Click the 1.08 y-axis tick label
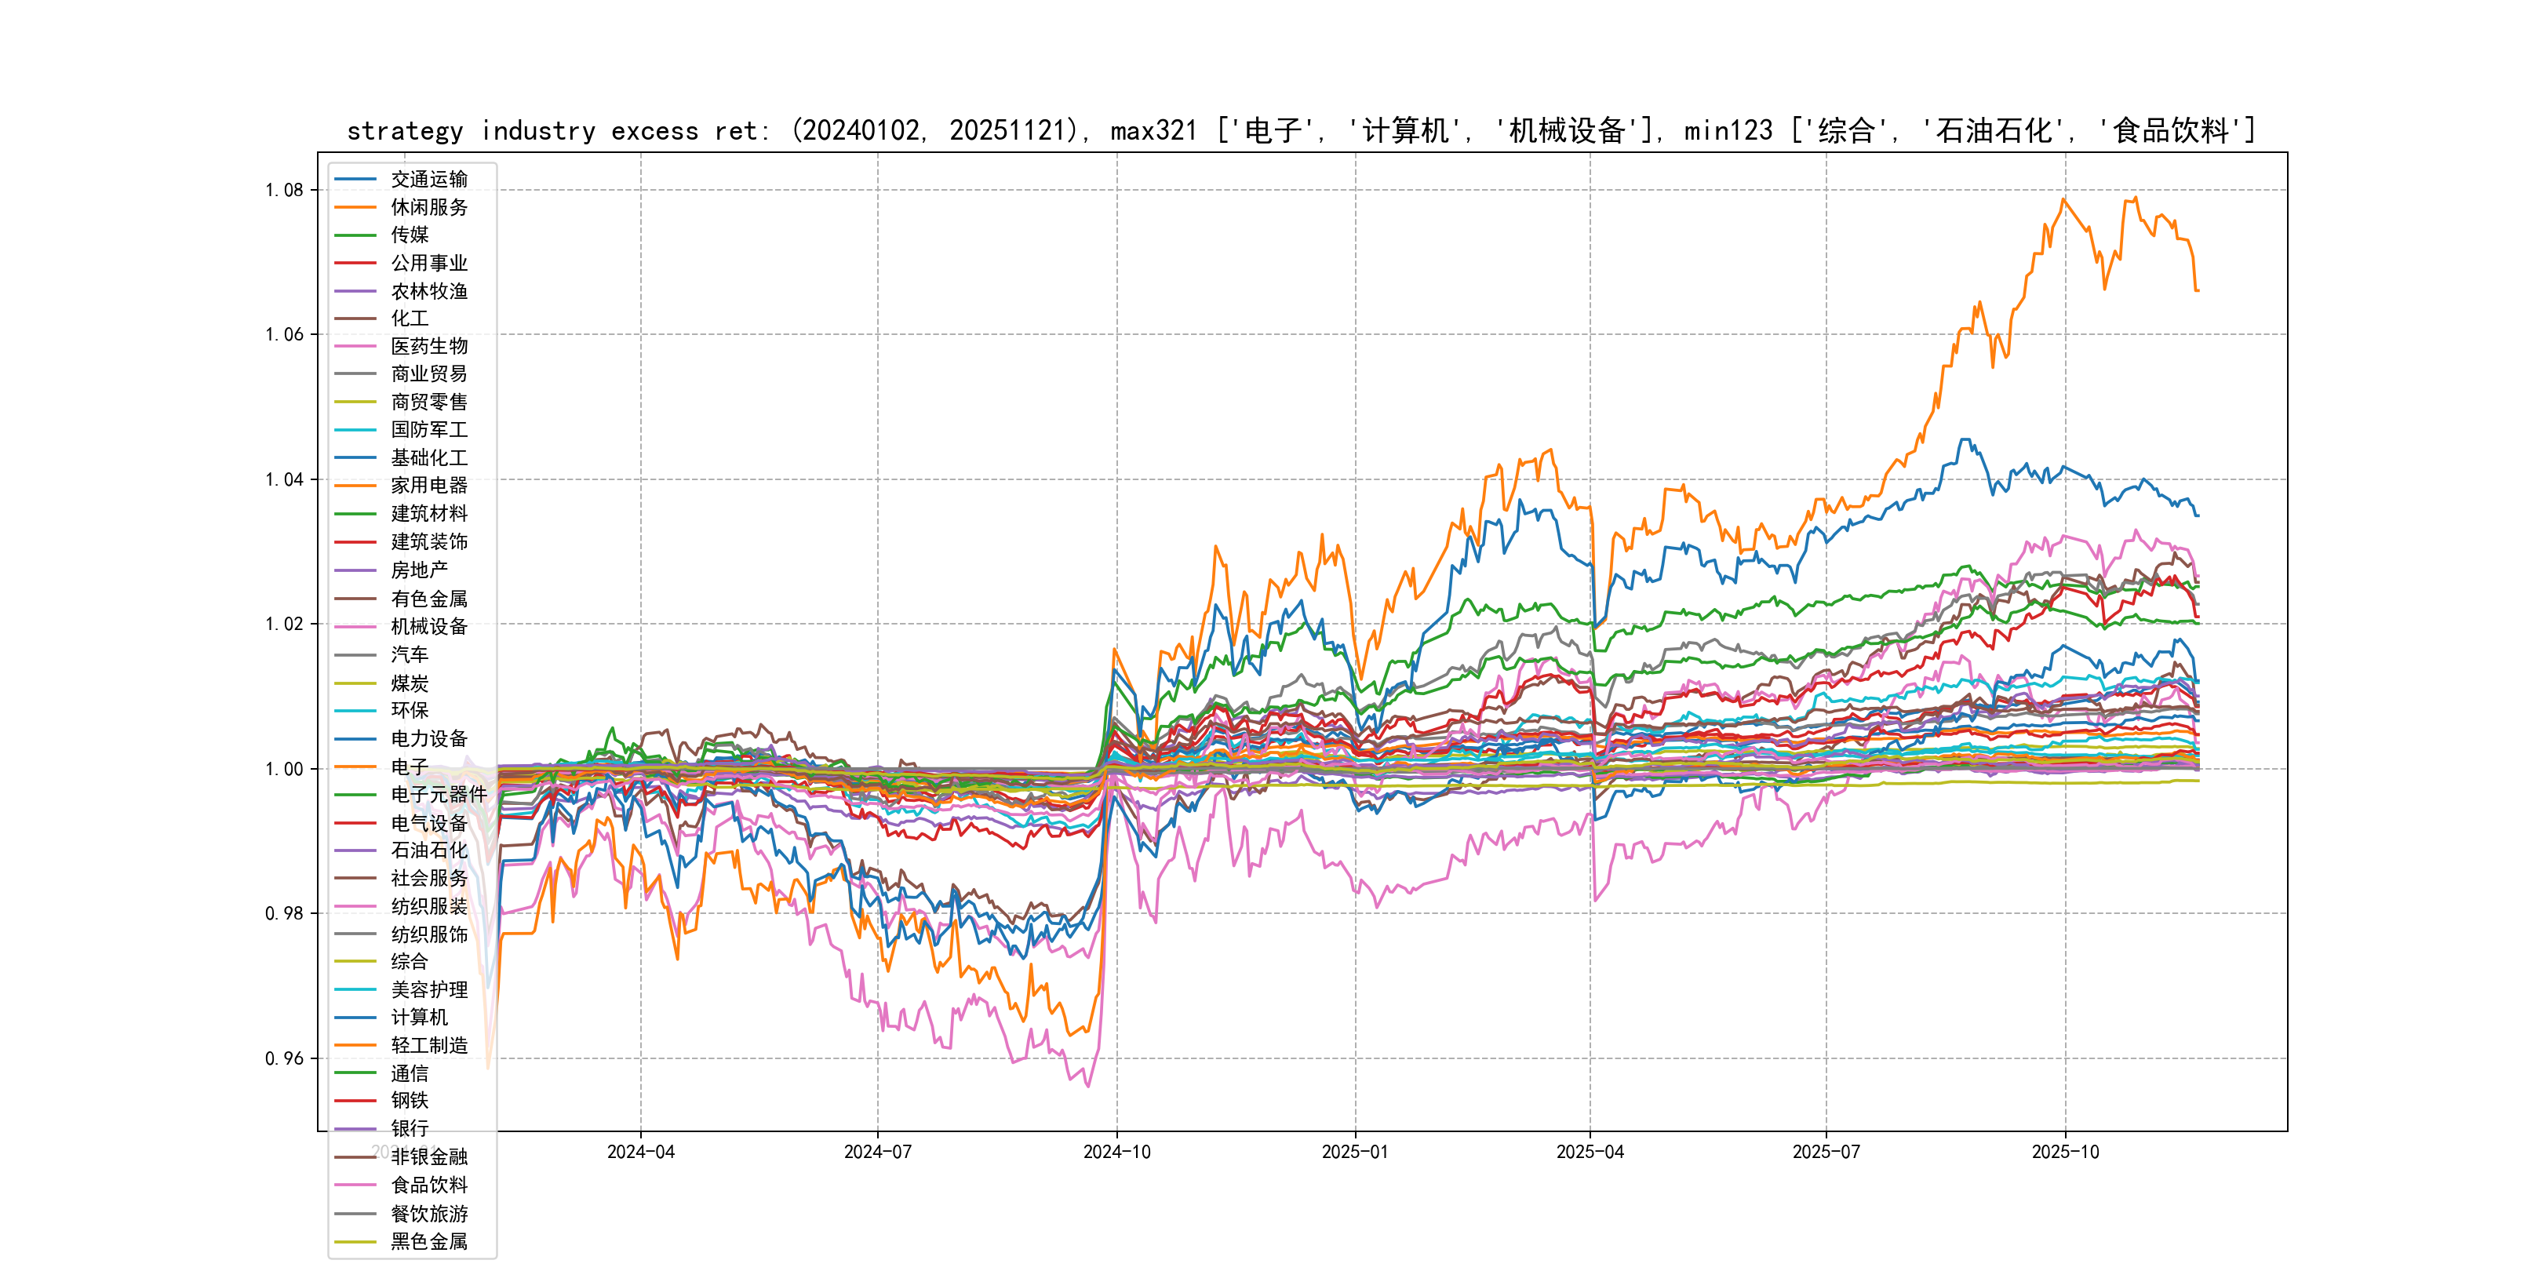 click(284, 189)
